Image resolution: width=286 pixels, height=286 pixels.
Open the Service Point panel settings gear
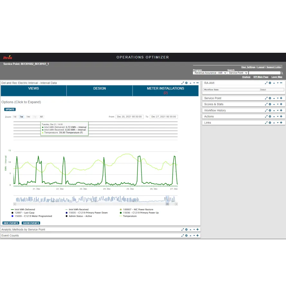coord(270,98)
